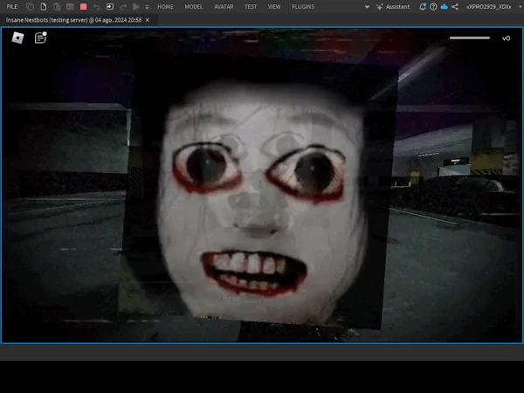Open the Roblox menu icon in viewport
Image resolution: width=524 pixels, height=393 pixels.
click(17, 38)
